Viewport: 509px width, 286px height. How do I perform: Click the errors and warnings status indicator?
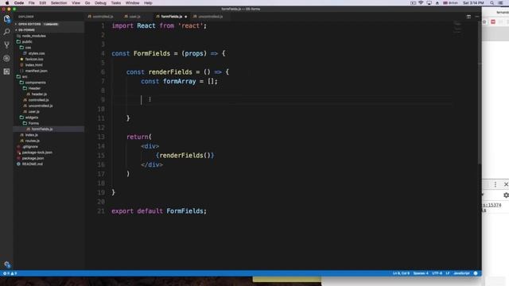[10, 273]
